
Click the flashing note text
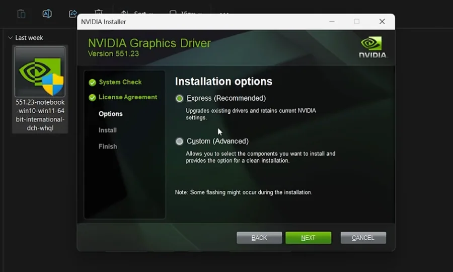click(244, 192)
